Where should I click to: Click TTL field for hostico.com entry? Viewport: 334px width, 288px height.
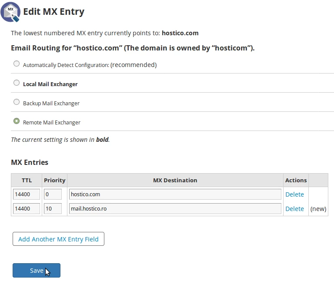(x=27, y=194)
